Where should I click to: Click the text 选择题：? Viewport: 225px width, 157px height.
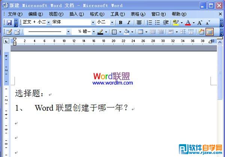tap(29, 93)
